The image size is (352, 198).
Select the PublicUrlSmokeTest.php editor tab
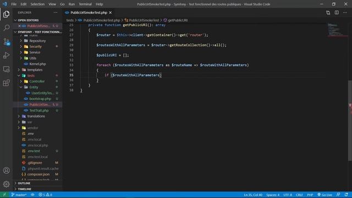pyautogui.click(x=89, y=13)
